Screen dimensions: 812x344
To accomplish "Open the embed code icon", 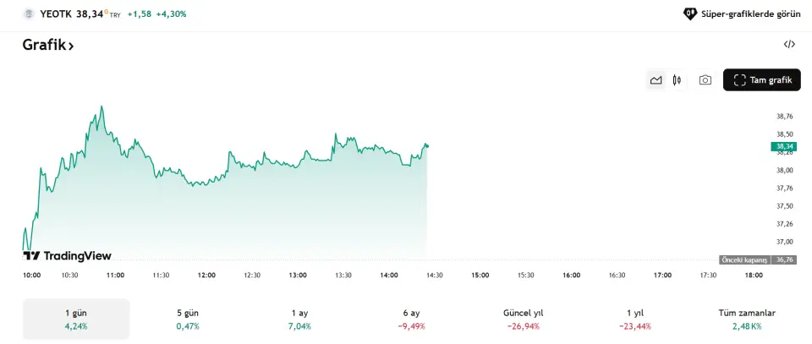I will pyautogui.click(x=789, y=45).
